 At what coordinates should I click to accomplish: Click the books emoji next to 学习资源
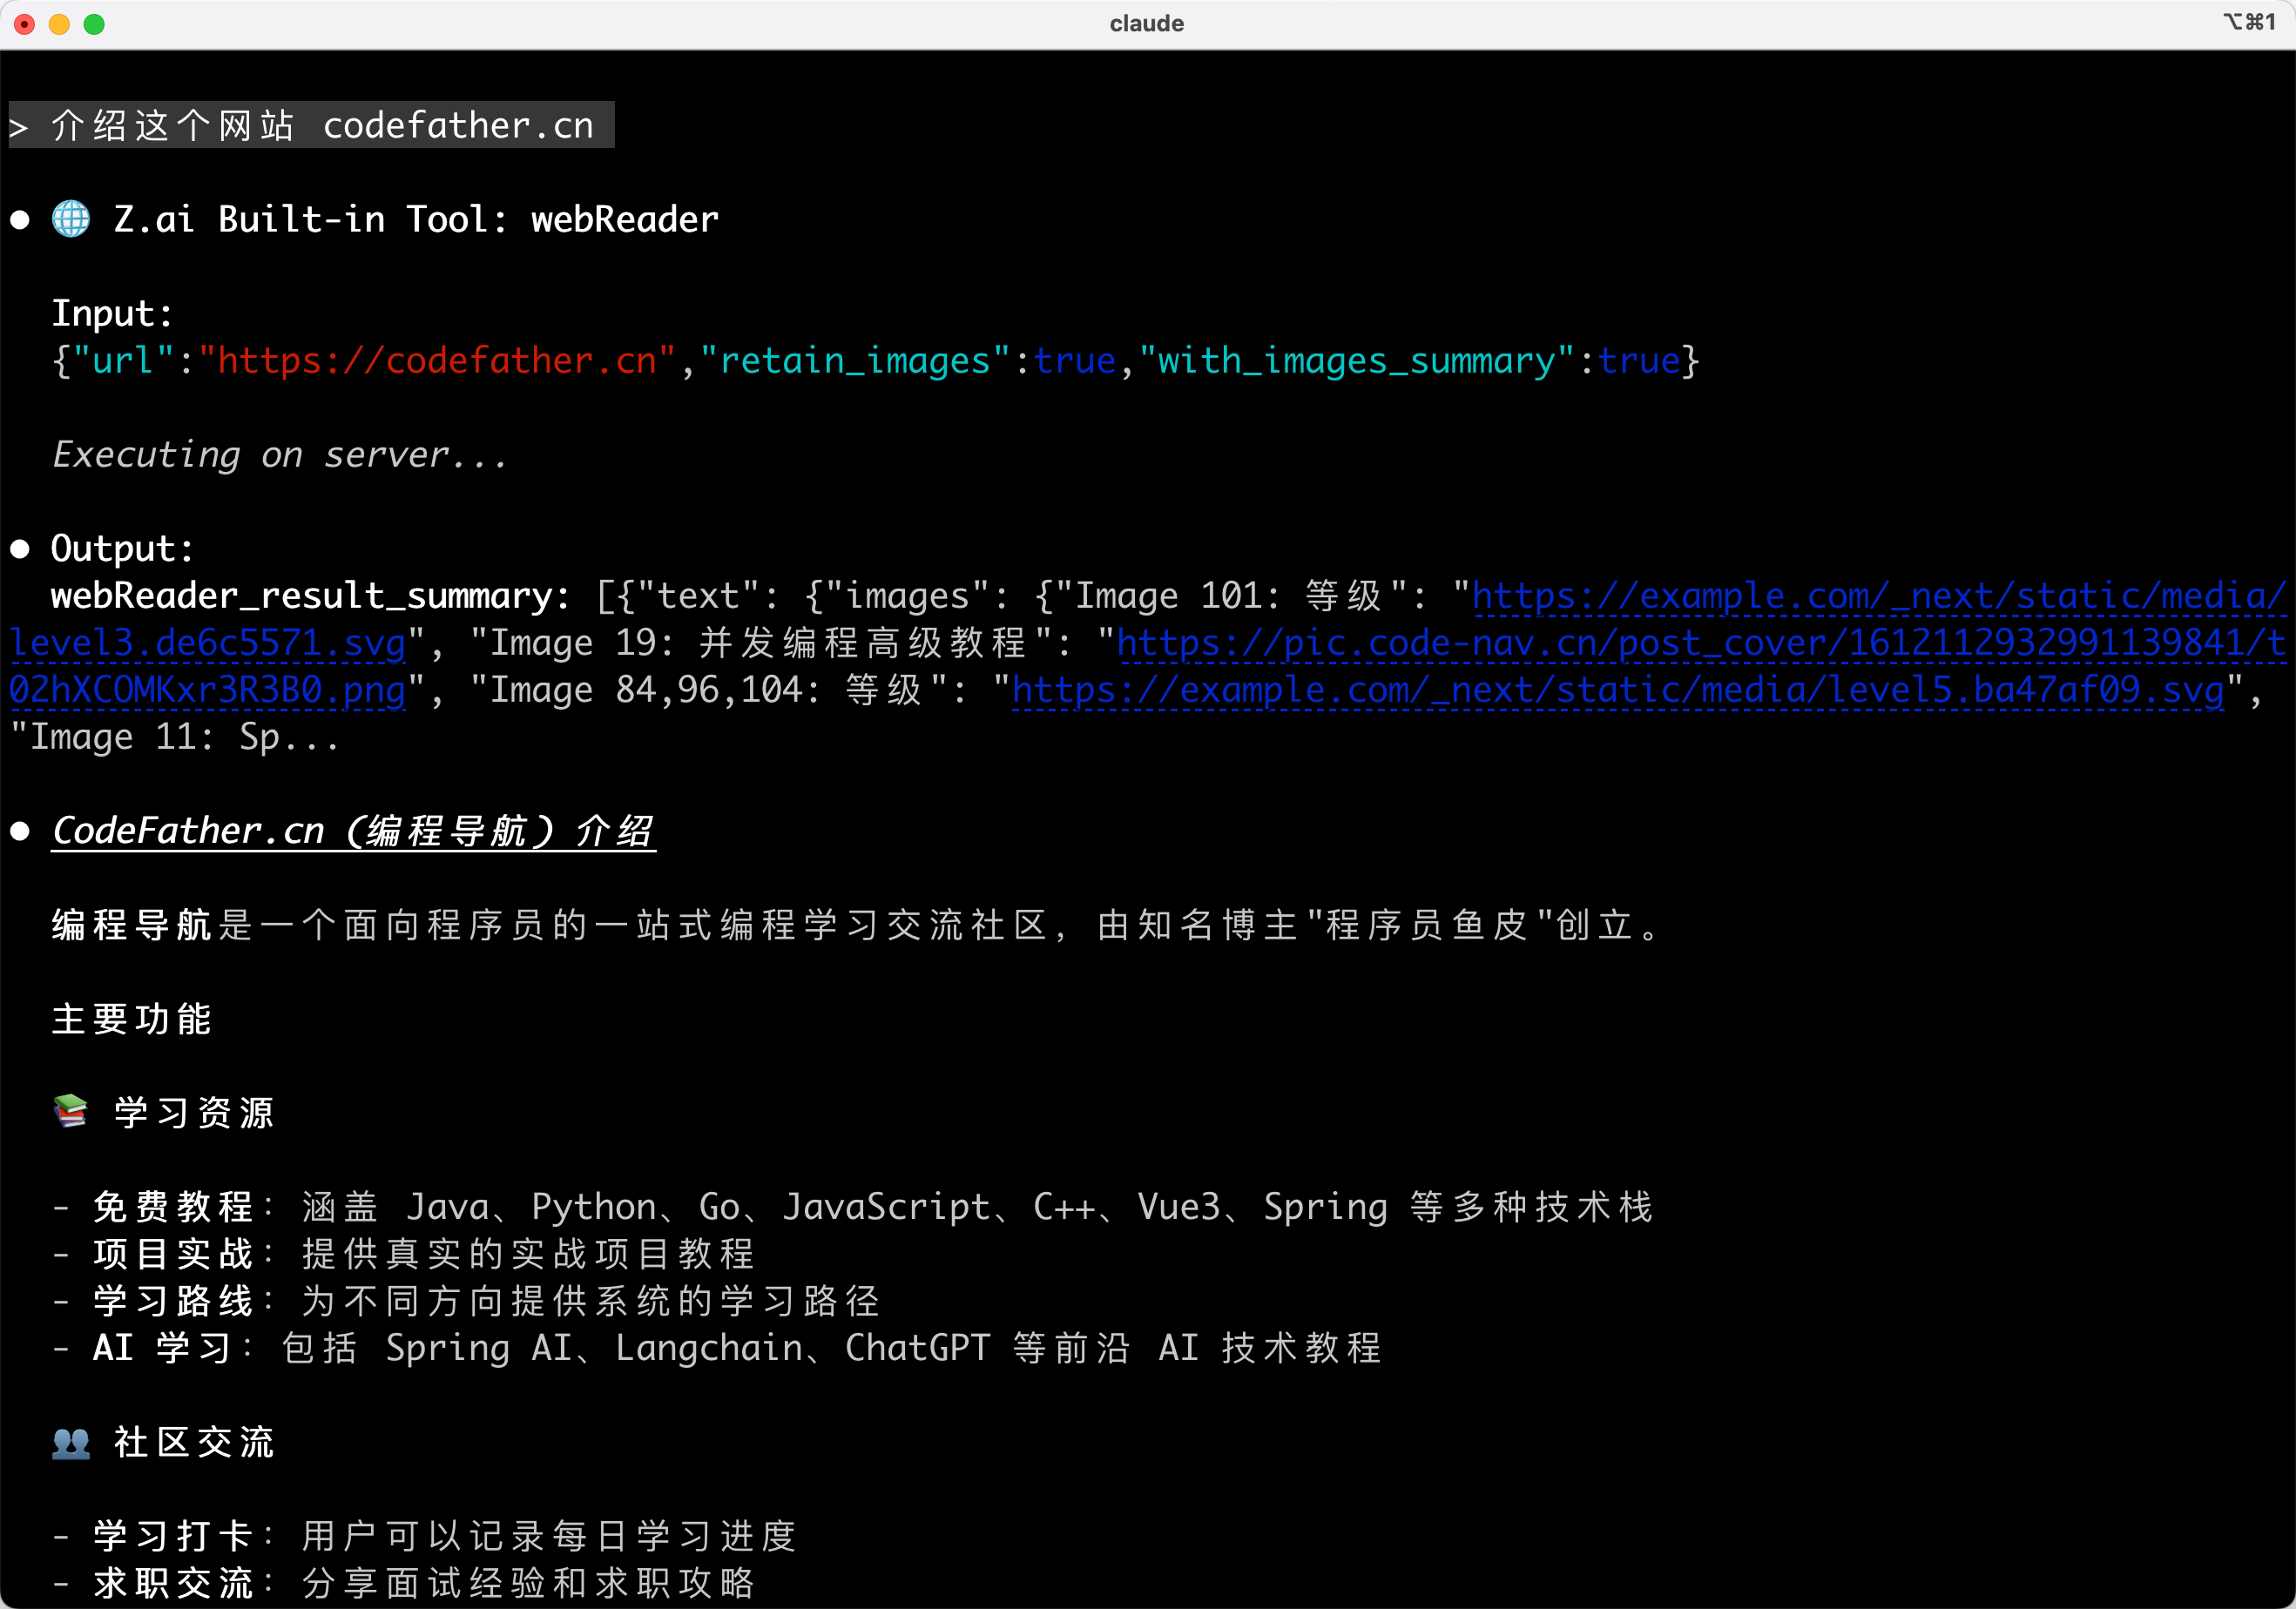click(71, 1111)
